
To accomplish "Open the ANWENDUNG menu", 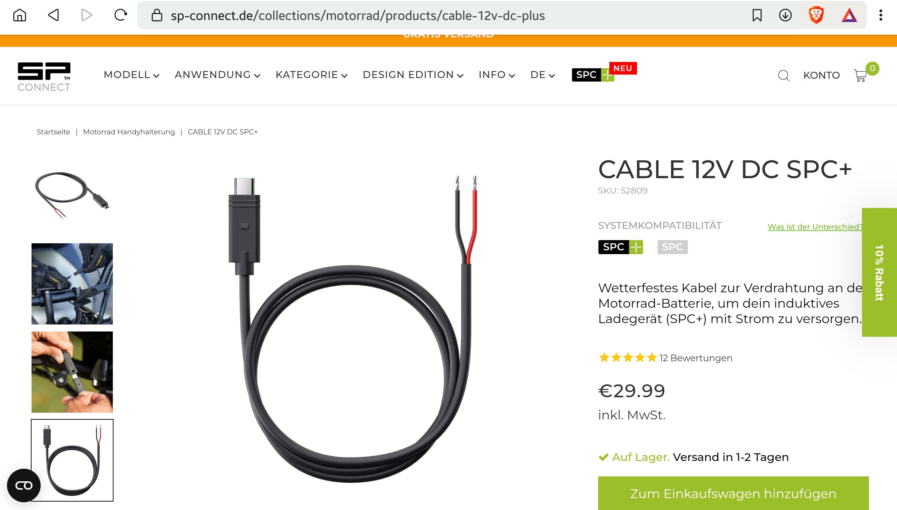I will [217, 75].
